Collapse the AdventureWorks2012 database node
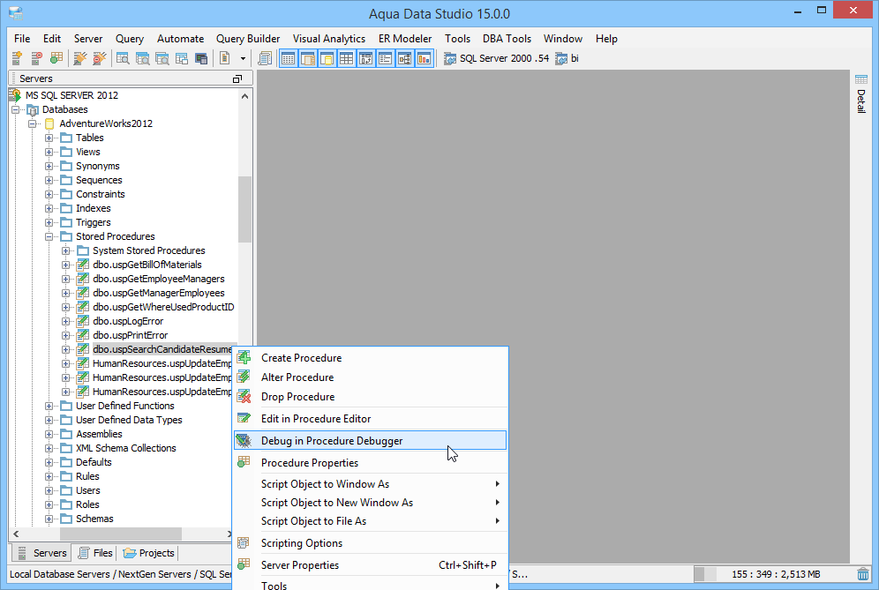This screenshot has width=879, height=590. point(33,123)
